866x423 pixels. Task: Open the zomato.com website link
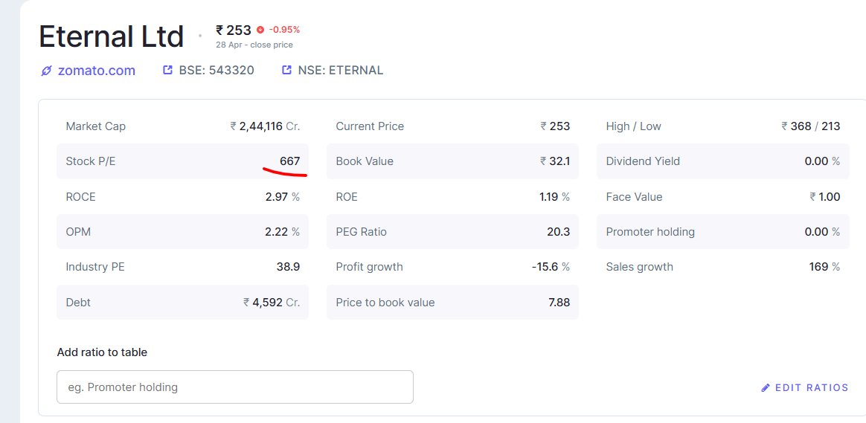tap(96, 71)
